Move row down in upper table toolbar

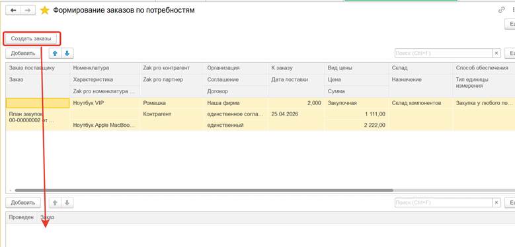click(67, 53)
